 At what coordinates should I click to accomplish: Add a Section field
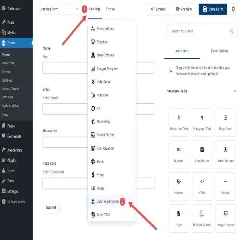(x=226, y=186)
